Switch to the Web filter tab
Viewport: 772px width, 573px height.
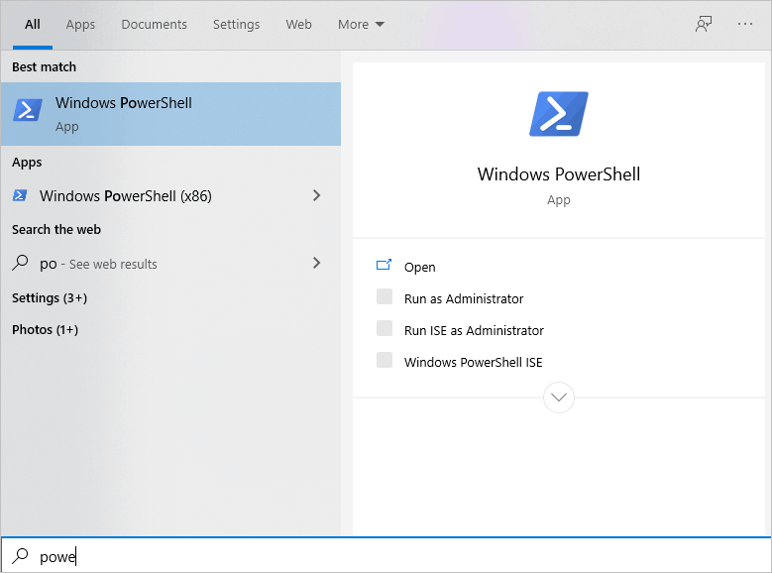(298, 24)
